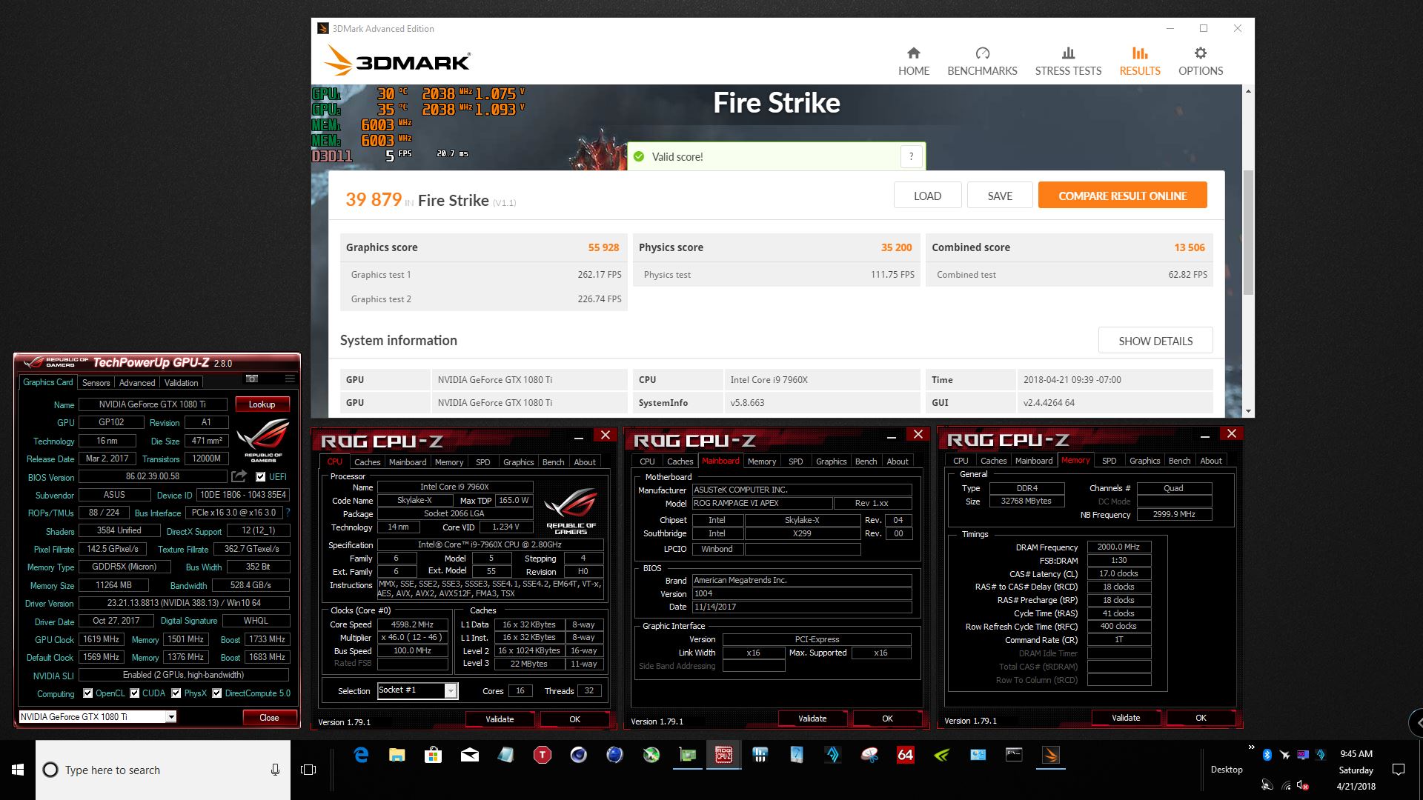Switch to GPU-Z Sensors tab

click(x=96, y=383)
